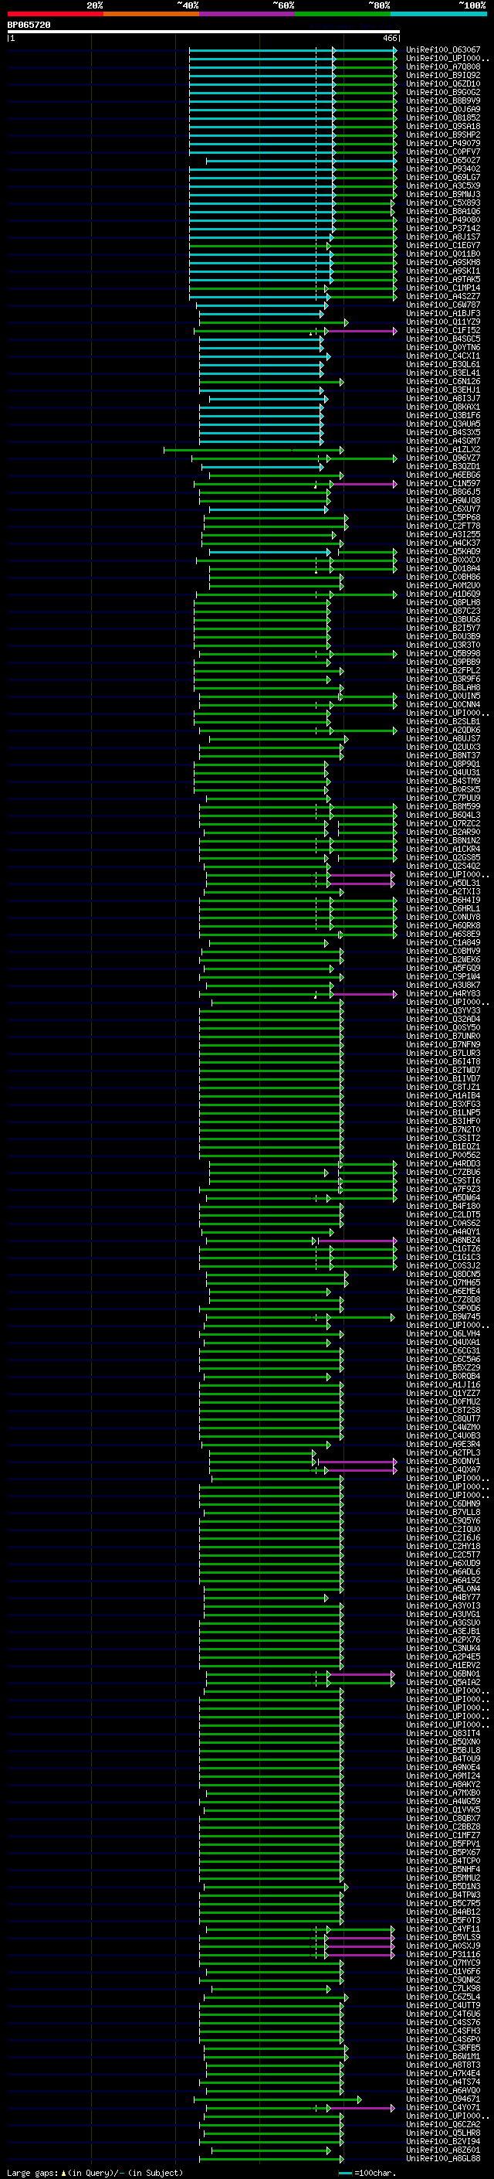Select label UniRef100_B5D1N3
The width and height of the screenshot is (494, 2179).
click(x=443, y=1887)
